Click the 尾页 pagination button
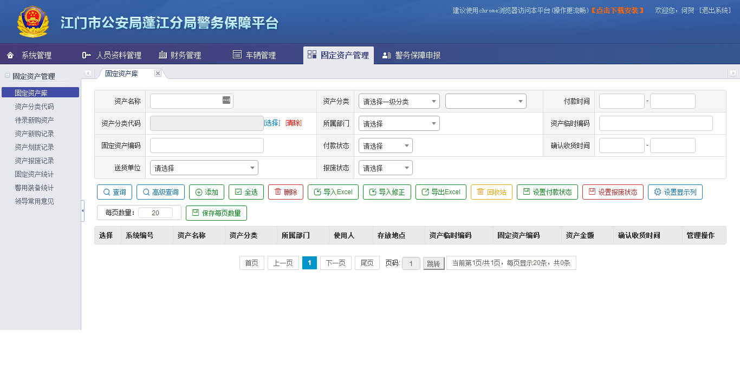 367,263
